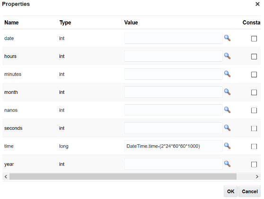The height and width of the screenshot is (199, 264).
Task: Focus the DateTime.time expression field
Action: [174, 146]
